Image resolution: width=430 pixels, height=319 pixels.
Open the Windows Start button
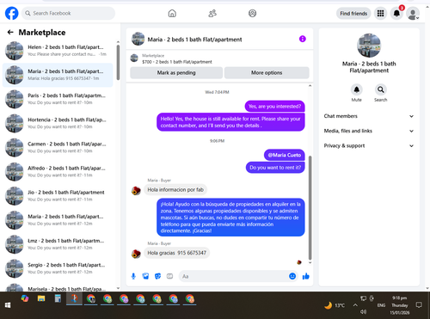8,305
